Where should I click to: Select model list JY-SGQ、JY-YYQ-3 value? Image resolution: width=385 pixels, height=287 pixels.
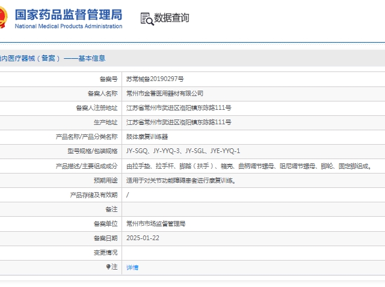pyautogui.click(x=183, y=151)
